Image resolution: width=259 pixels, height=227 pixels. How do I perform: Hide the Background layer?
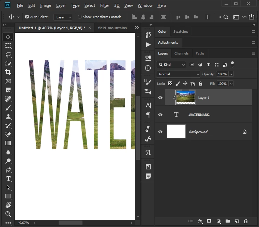(x=160, y=132)
